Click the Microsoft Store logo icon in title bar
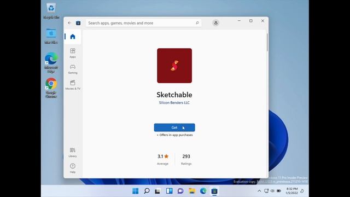The image size is (350, 197). 78,23
